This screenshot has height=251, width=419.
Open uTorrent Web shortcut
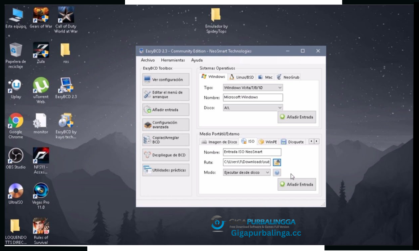[x=41, y=91]
